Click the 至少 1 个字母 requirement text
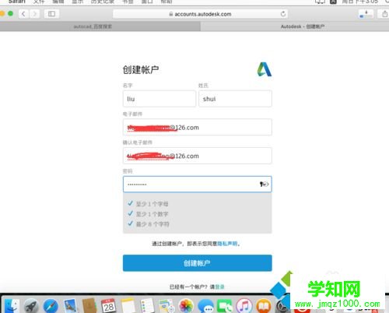 tap(152, 204)
